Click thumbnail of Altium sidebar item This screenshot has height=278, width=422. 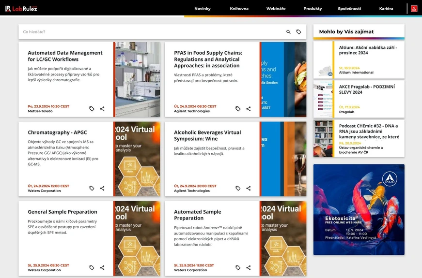(x=323, y=60)
